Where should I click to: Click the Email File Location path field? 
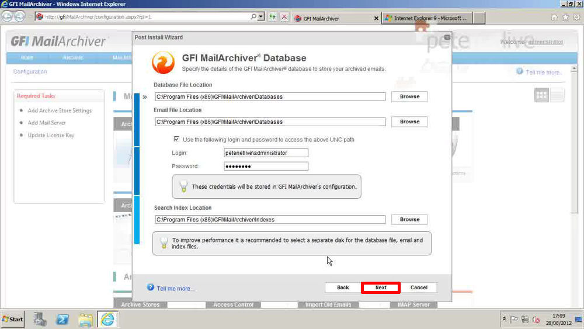pos(270,122)
